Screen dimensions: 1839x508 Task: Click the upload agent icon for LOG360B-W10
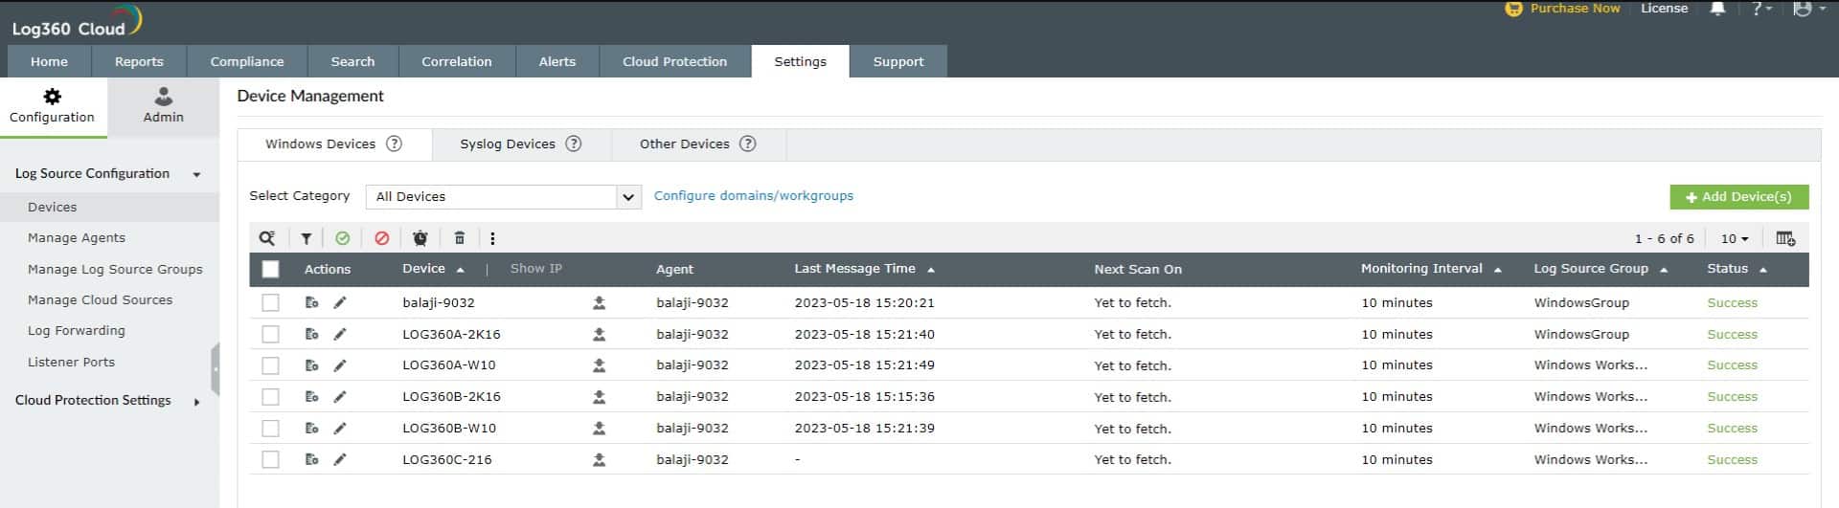coord(599,428)
